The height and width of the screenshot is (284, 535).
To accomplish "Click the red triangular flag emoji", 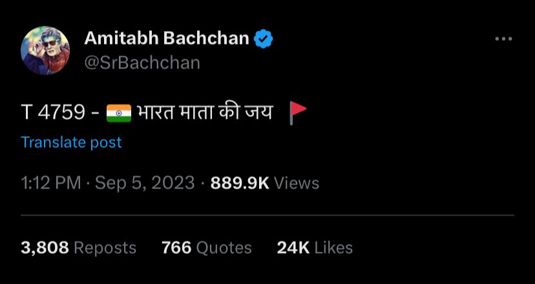I will (297, 113).
